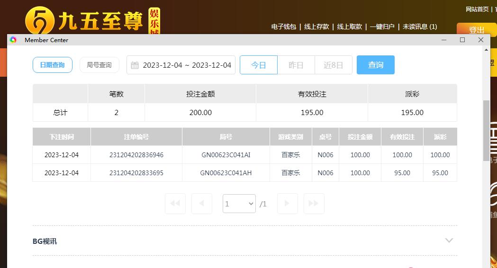Click the 游戏类别 column header

(290, 137)
